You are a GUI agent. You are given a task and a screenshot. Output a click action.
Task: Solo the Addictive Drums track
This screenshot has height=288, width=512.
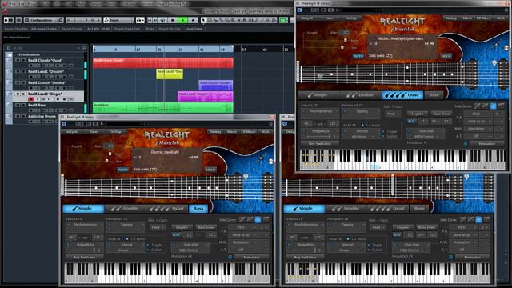tap(23, 116)
